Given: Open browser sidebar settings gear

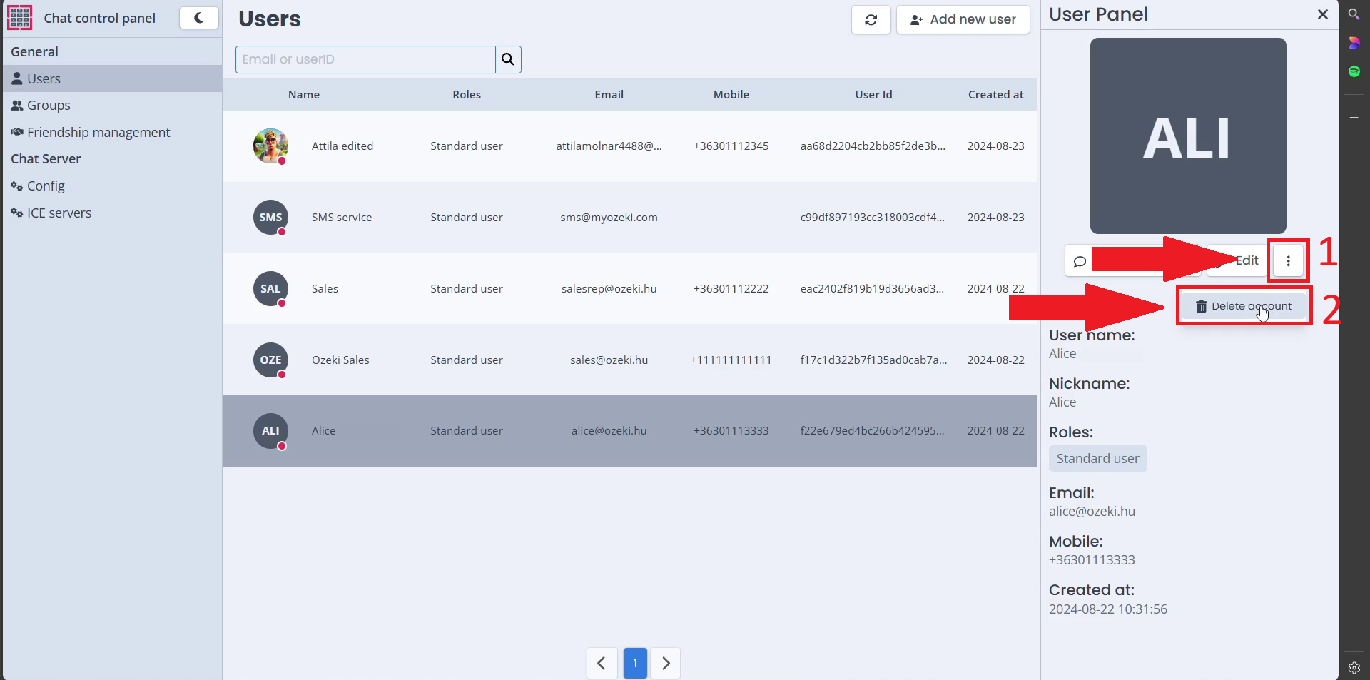Looking at the screenshot, I should (1354, 668).
